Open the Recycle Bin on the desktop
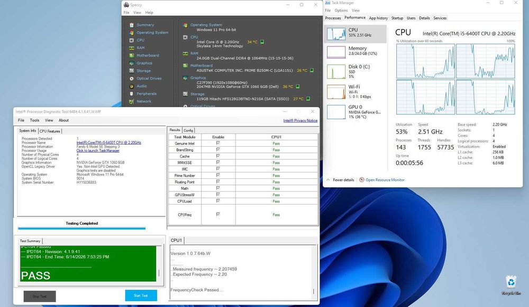The image size is (529, 307). pyautogui.click(x=511, y=285)
